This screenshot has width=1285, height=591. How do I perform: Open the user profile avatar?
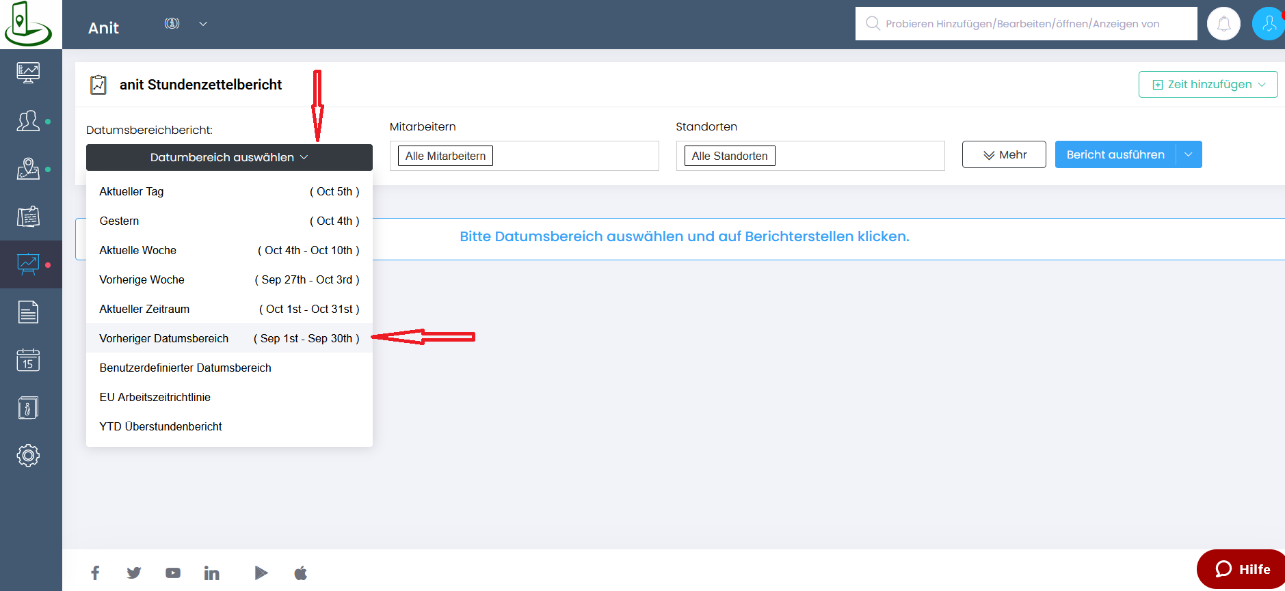[1269, 24]
